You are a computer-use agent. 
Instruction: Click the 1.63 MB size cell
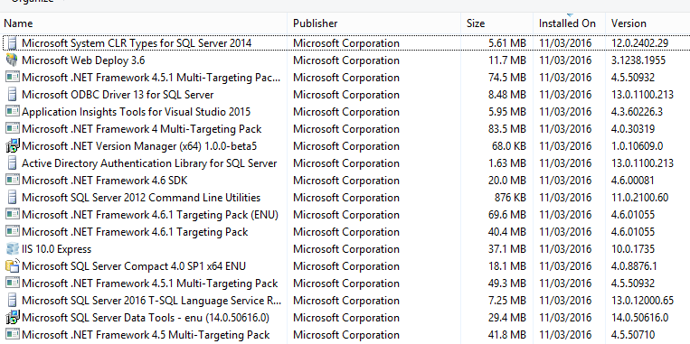point(507,163)
